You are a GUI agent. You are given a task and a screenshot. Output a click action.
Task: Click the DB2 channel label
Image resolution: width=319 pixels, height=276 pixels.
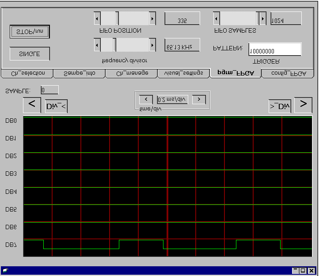point(11,156)
